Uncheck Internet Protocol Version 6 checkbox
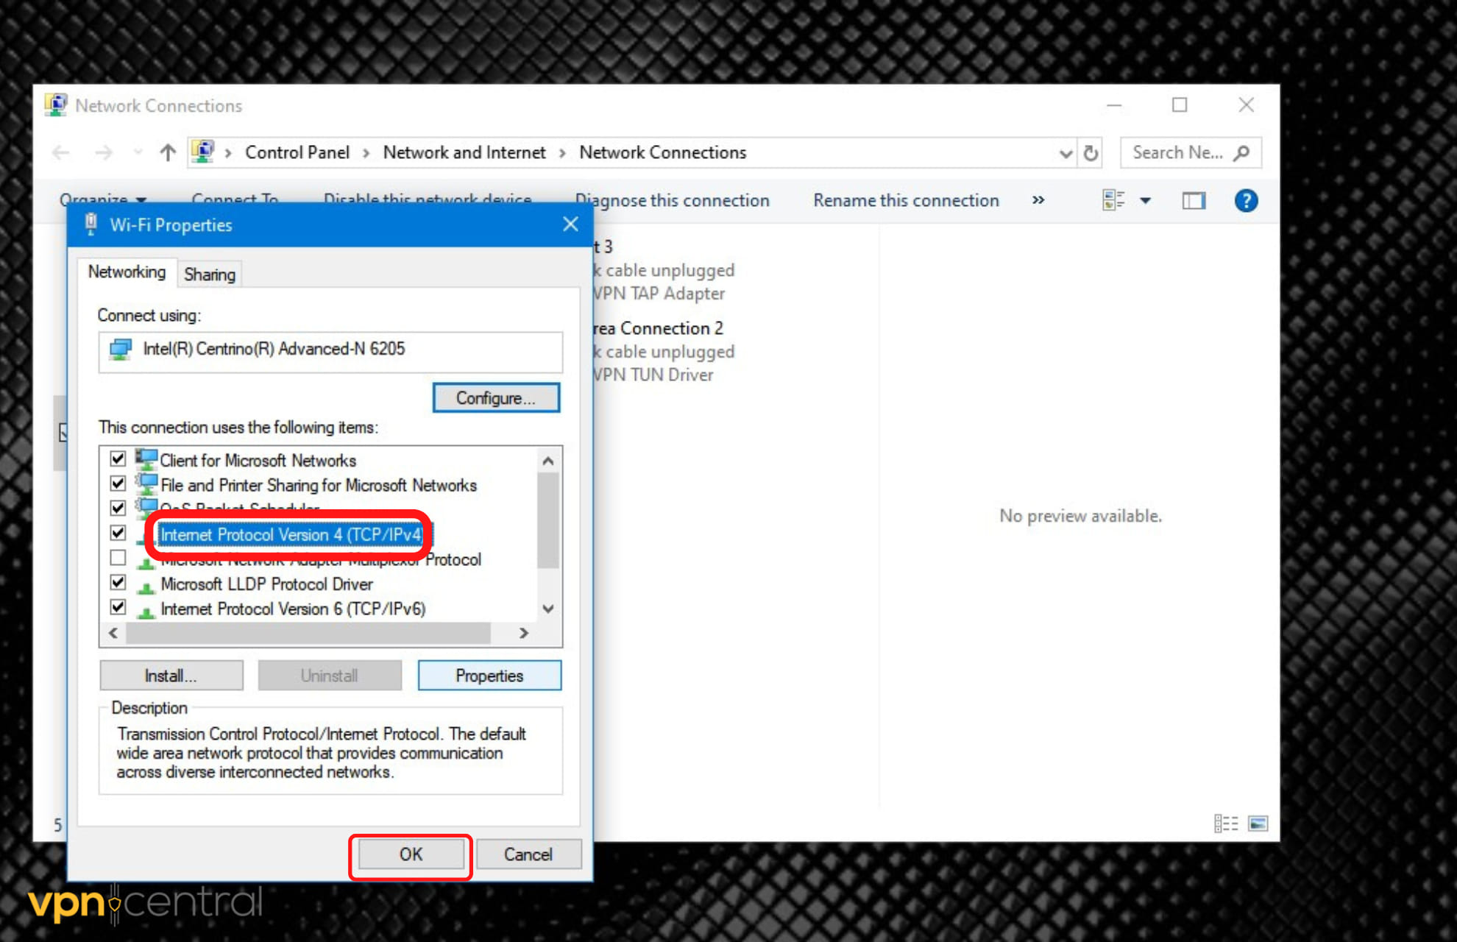 pos(118,607)
